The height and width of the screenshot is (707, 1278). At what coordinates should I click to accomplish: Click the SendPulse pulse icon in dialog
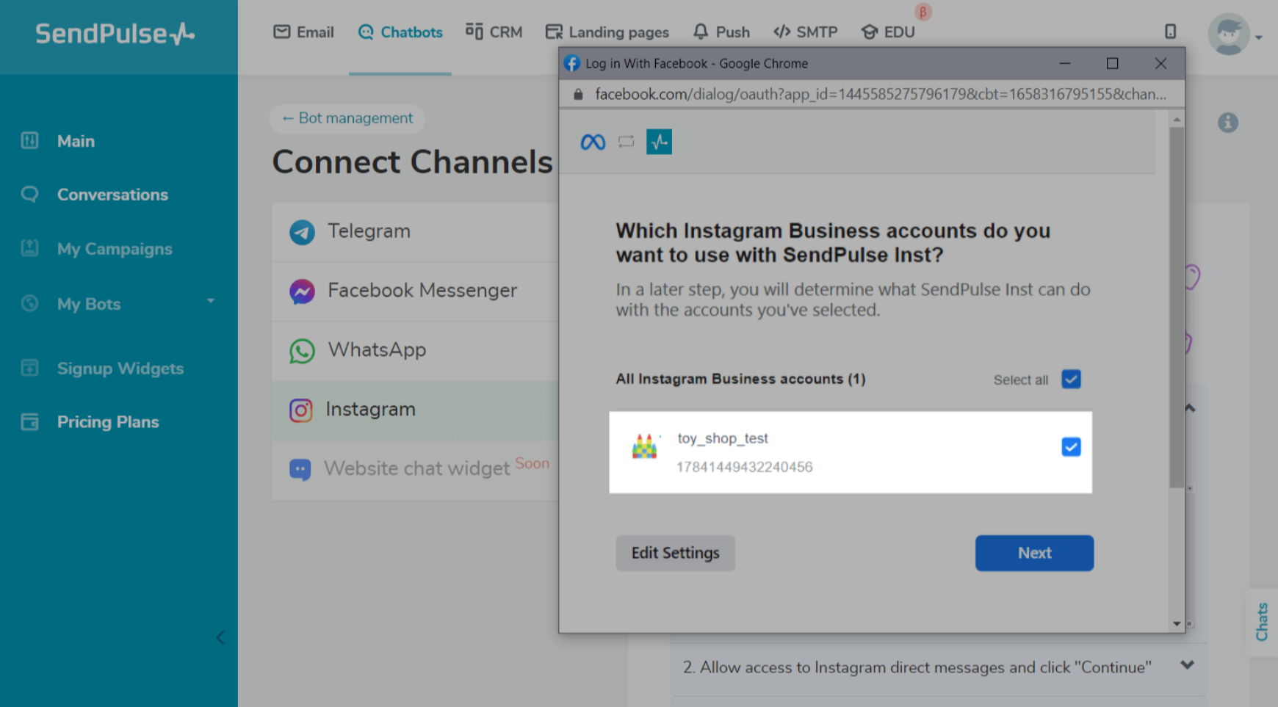(x=659, y=142)
